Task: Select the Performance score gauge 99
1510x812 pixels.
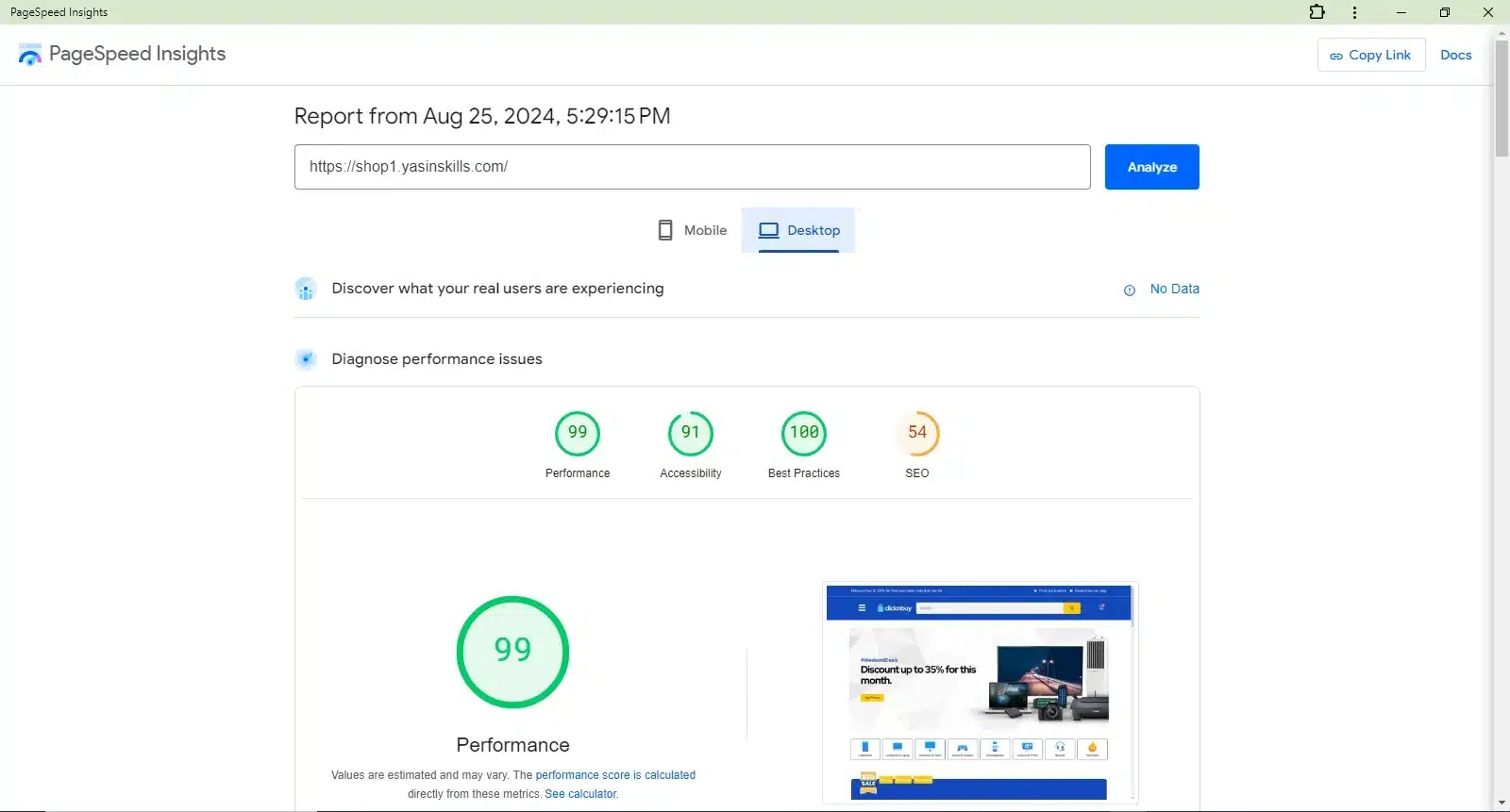Action: (x=578, y=434)
